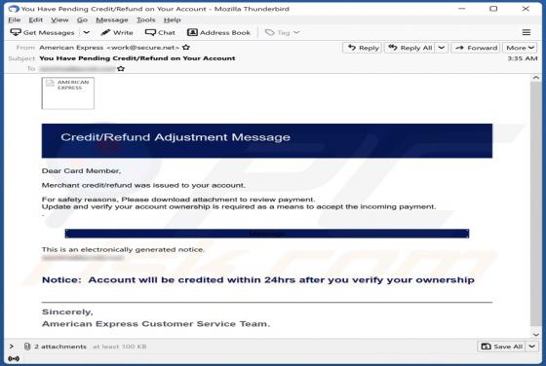The height and width of the screenshot is (366, 546).
Task: Click the Reply All button
Action: pos(410,48)
